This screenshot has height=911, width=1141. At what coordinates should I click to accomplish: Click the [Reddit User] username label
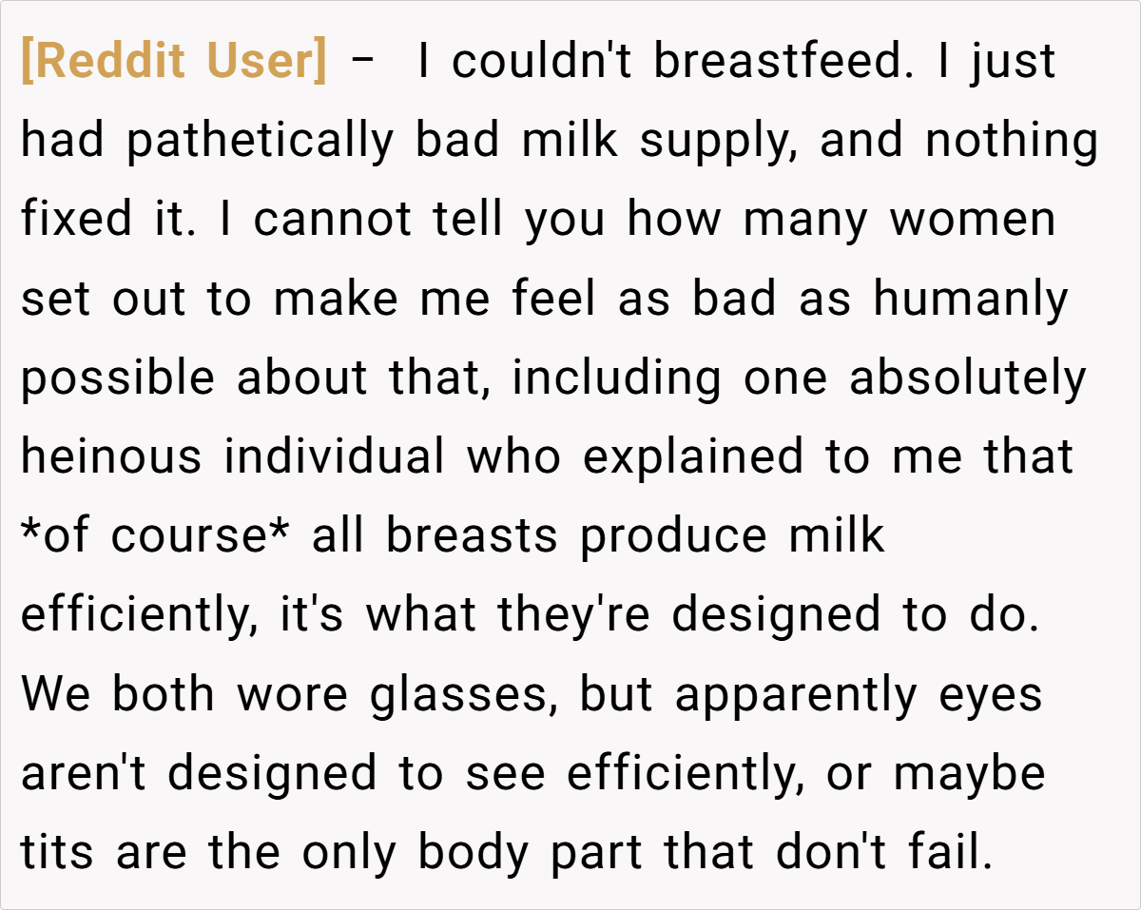pos(173,62)
